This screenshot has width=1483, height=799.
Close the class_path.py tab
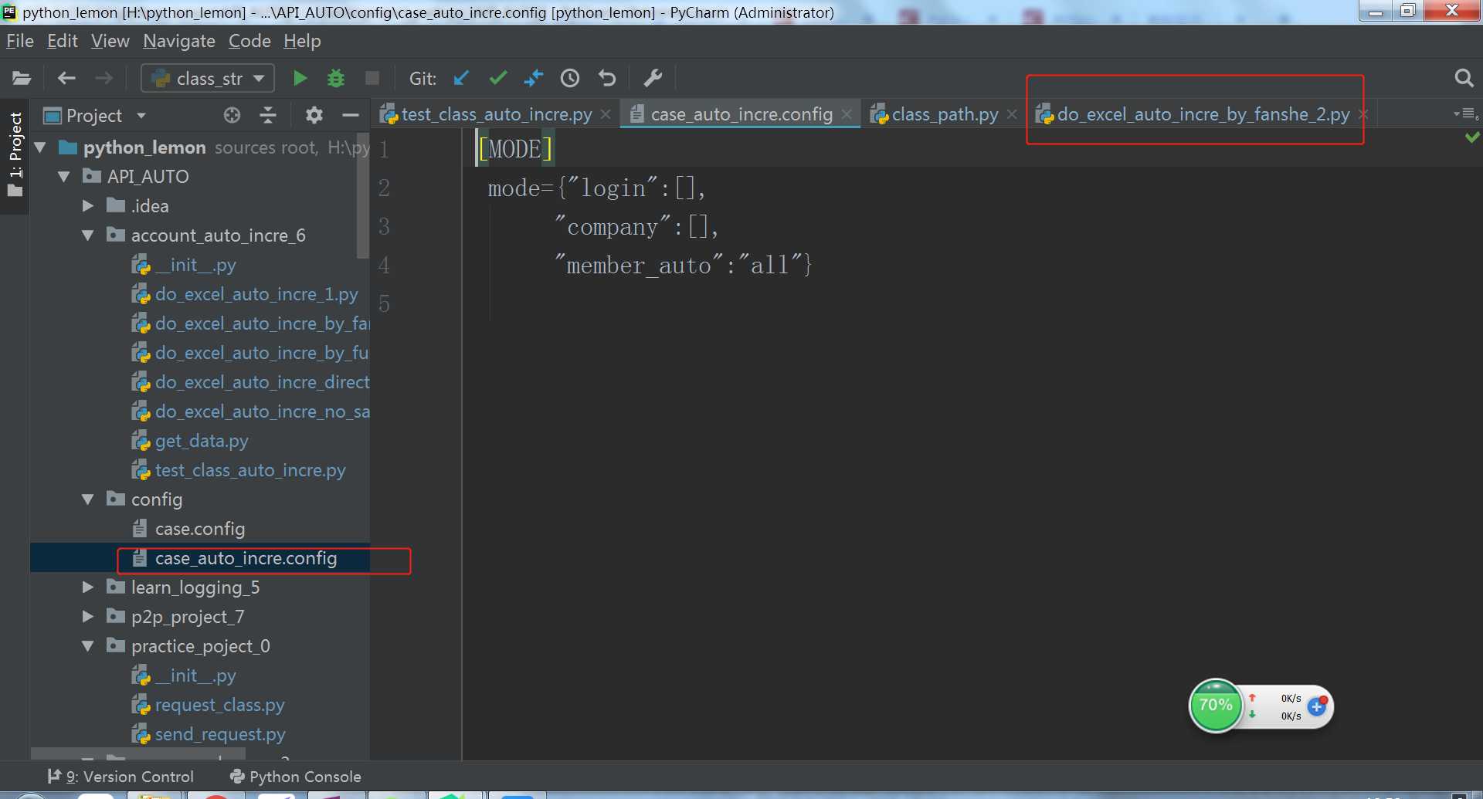pyautogui.click(x=1012, y=114)
